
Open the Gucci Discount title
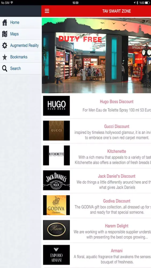pyautogui.click(x=117, y=126)
